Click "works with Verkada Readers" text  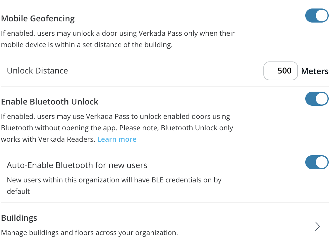point(48,139)
